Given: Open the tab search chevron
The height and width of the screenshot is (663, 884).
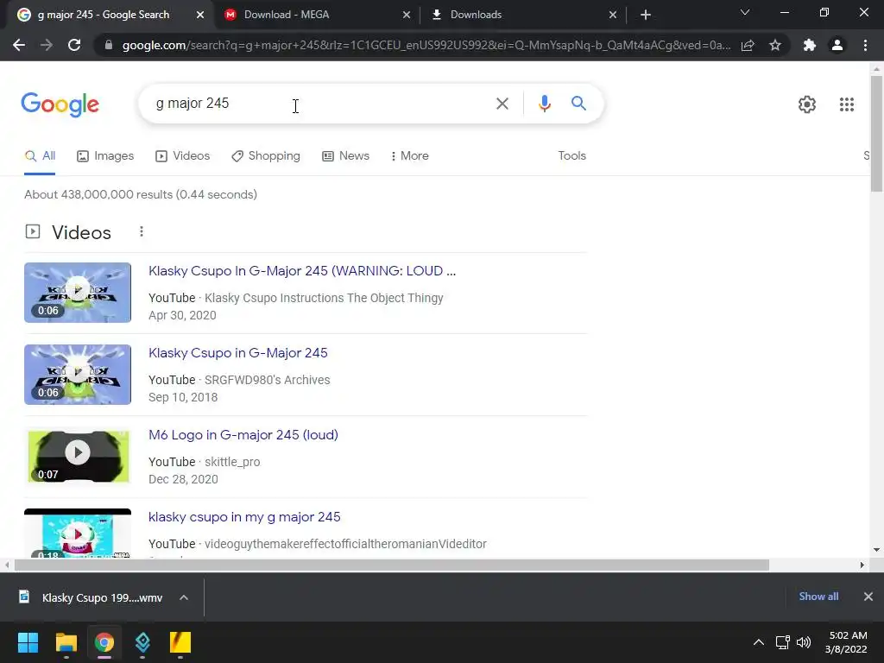Looking at the screenshot, I should pyautogui.click(x=745, y=12).
